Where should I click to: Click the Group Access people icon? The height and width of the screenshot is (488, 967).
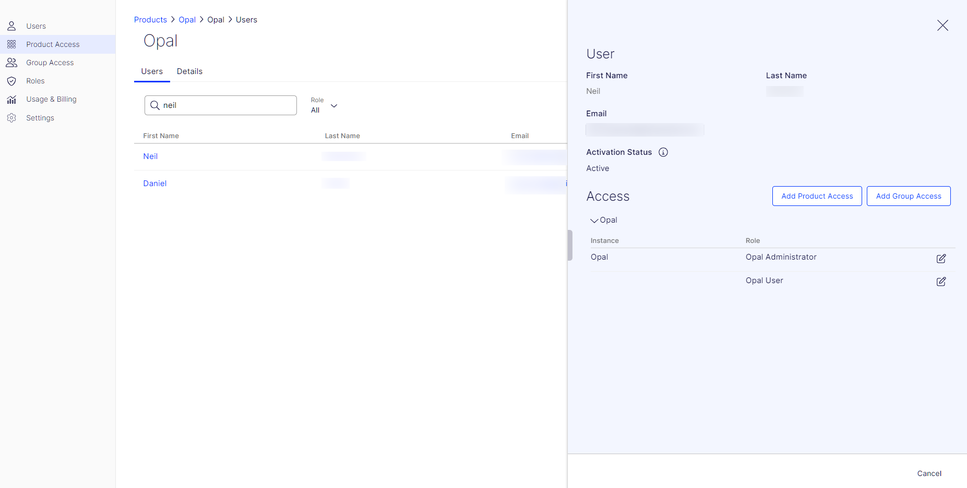(11, 63)
